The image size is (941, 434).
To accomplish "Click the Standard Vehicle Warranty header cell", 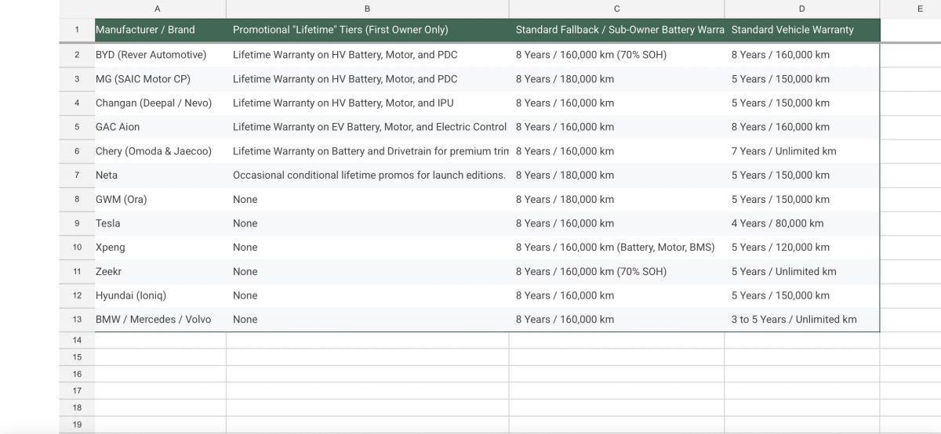I will [x=801, y=30].
